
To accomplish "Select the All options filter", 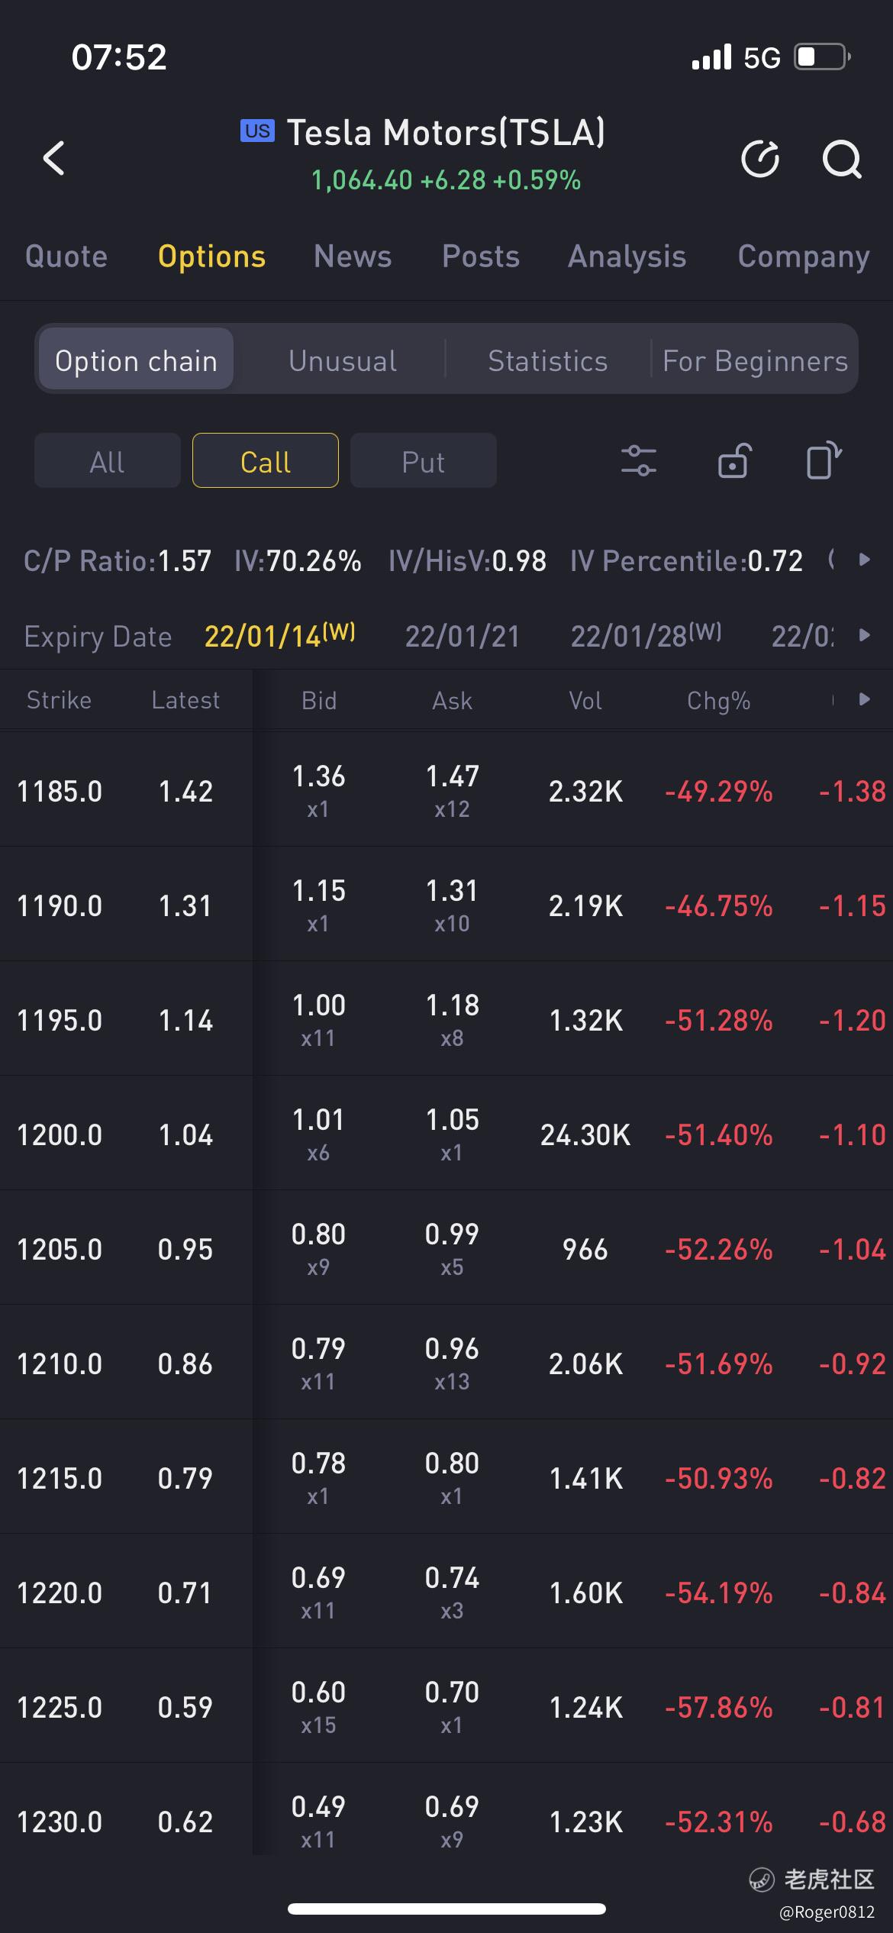I will 107,461.
